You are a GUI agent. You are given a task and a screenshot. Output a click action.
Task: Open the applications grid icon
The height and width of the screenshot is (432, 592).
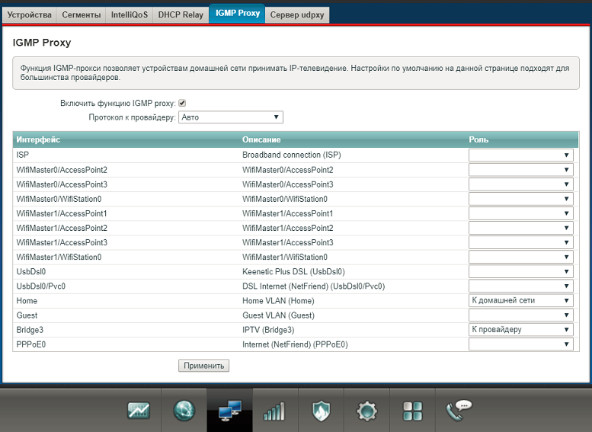[x=412, y=411]
